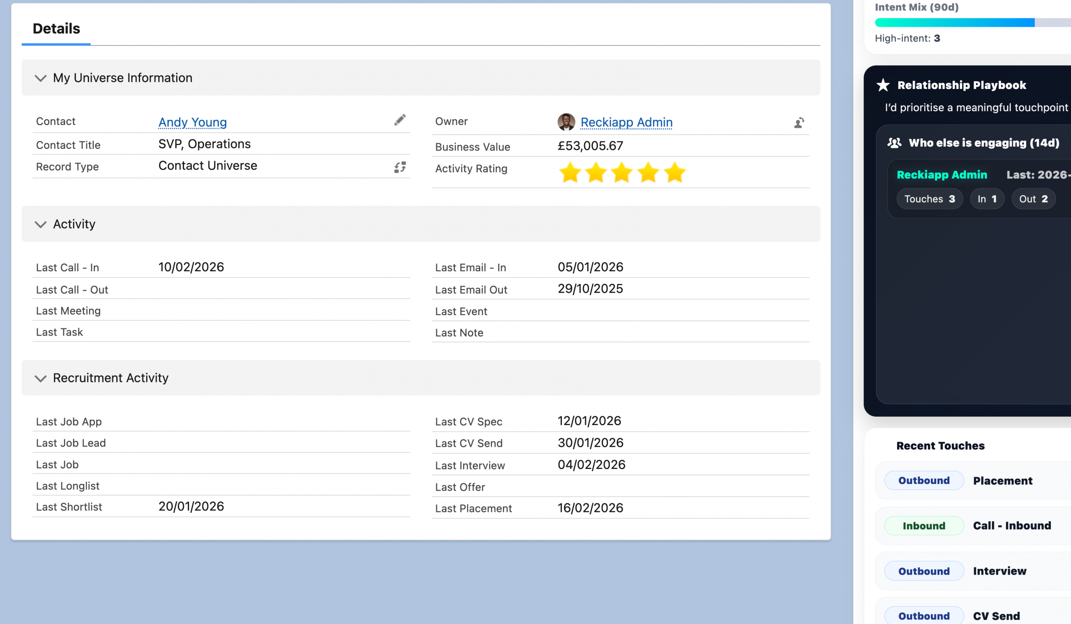Click the Out 2 pill

(1033, 199)
